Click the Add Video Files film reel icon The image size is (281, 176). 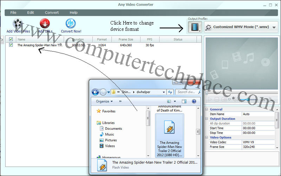(18, 23)
